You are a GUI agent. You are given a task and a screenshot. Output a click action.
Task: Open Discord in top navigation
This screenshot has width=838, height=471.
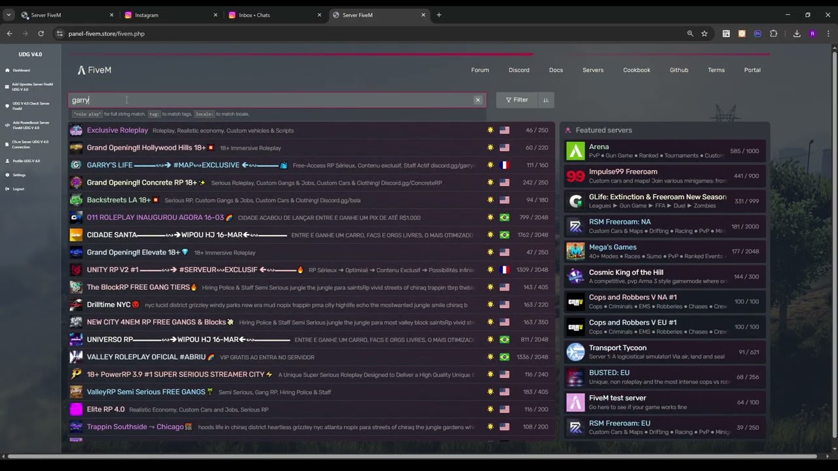point(519,70)
